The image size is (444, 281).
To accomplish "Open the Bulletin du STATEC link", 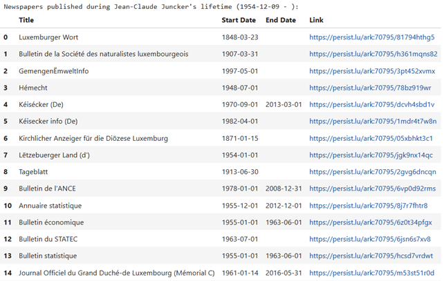I will tap(369, 239).
